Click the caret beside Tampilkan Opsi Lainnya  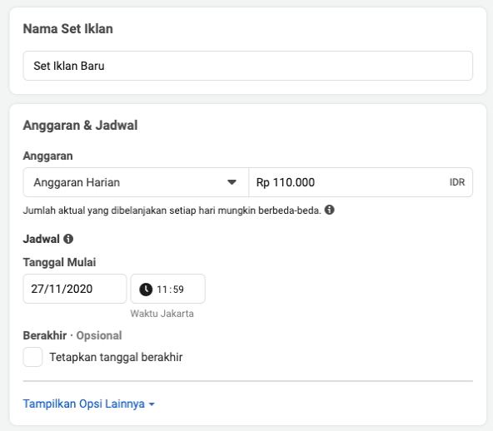(x=152, y=404)
